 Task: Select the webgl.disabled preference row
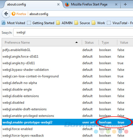(67, 103)
